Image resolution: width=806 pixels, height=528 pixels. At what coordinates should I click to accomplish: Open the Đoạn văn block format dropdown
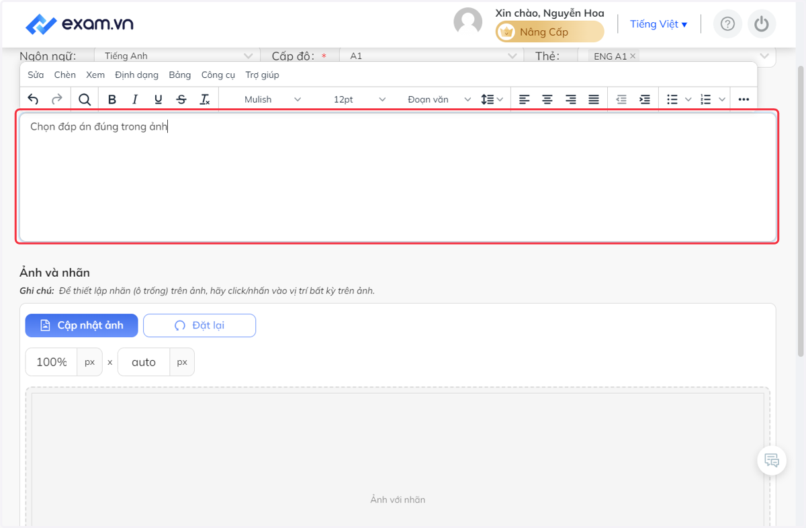439,99
